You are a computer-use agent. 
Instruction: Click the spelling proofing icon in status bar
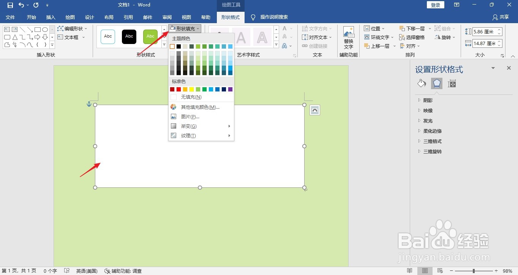click(x=67, y=271)
